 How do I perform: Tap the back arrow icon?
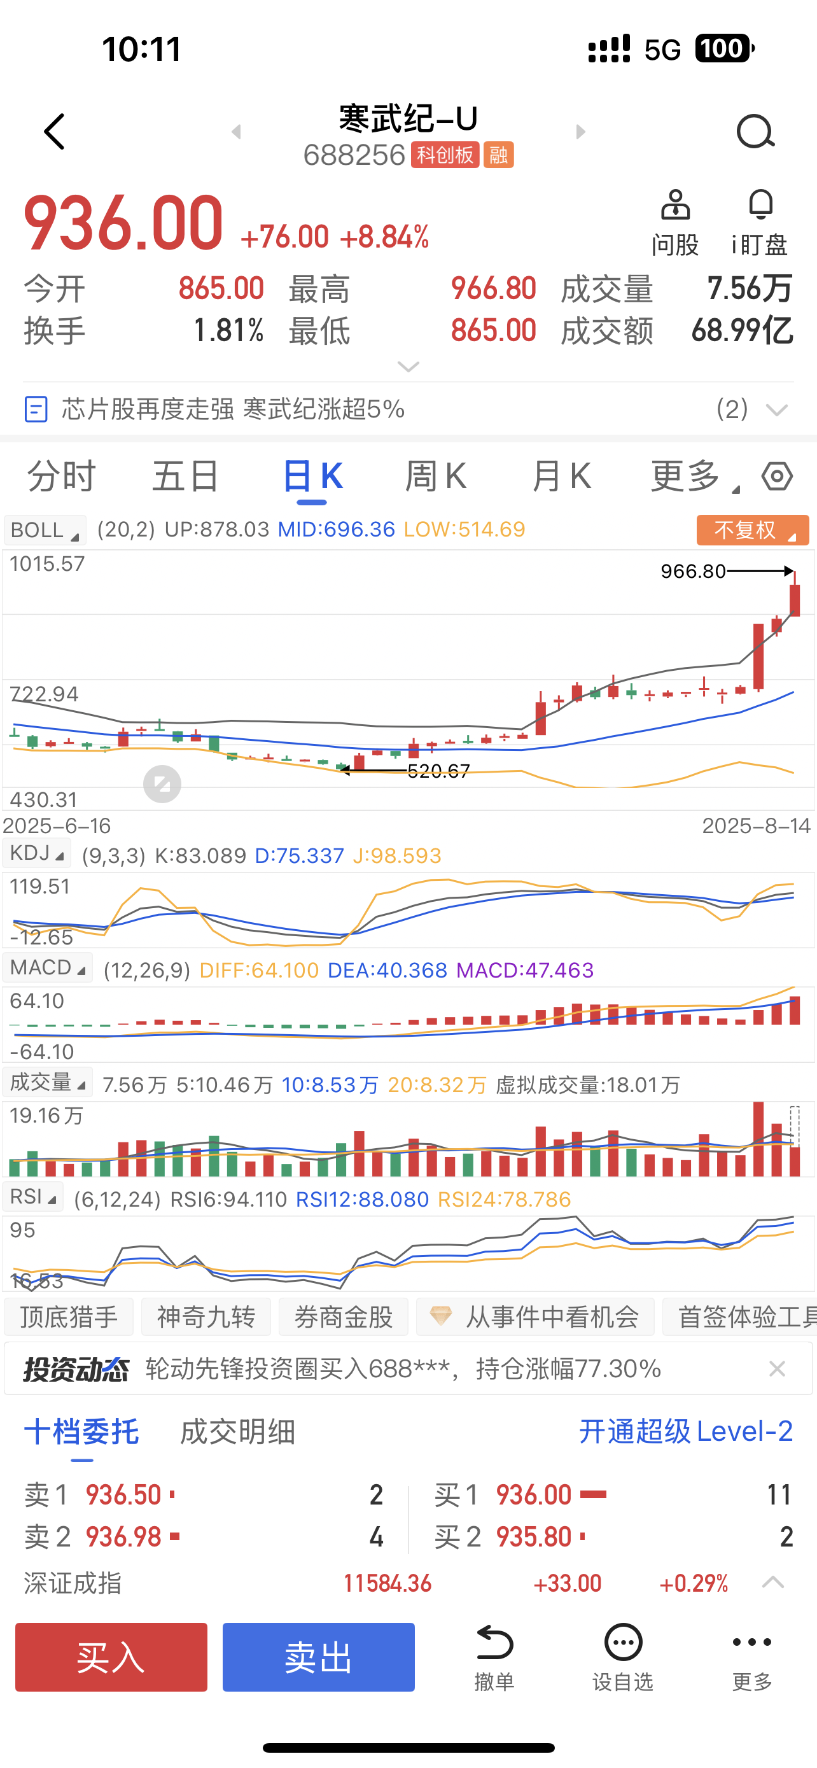point(54,131)
